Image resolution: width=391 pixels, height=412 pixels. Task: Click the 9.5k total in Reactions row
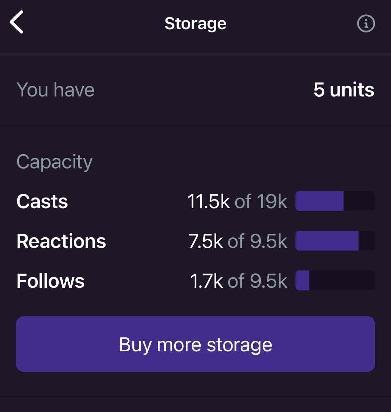pyautogui.click(x=268, y=241)
